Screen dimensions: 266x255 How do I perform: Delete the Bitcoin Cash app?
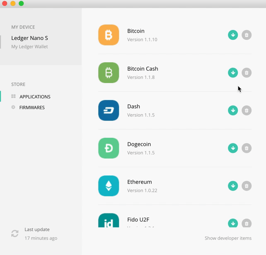click(247, 73)
